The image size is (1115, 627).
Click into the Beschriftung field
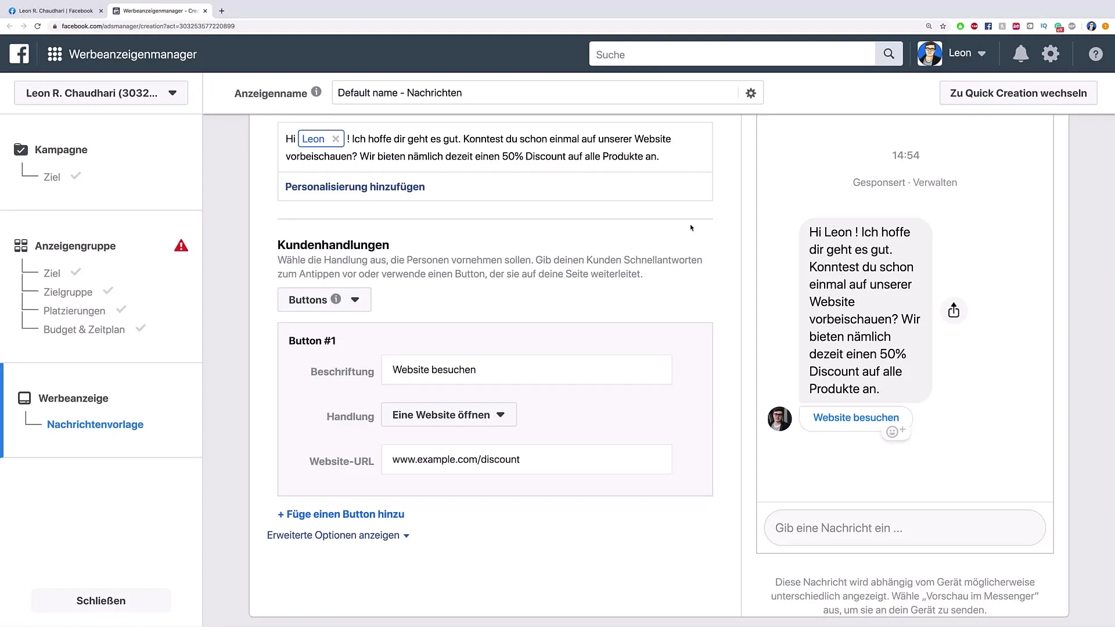coord(526,370)
